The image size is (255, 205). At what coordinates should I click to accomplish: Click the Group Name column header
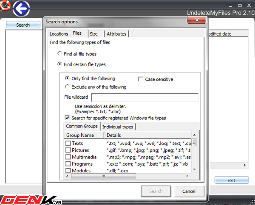coord(84,135)
